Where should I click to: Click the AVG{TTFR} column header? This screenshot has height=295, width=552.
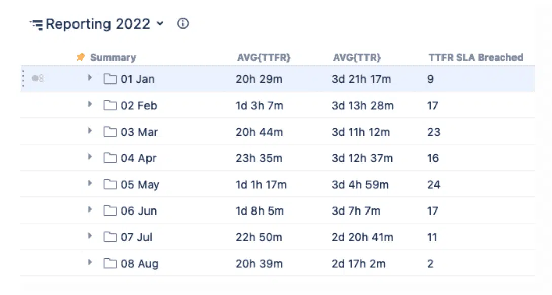point(264,57)
